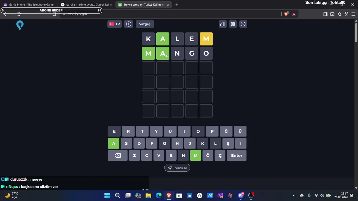Switch to the parolla tab
The image size is (358, 201).
click(86, 4)
